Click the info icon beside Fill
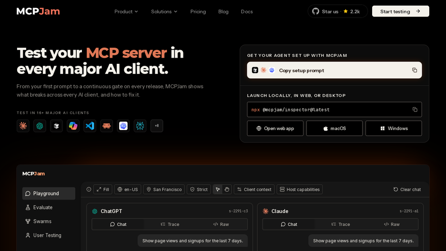Viewport: 446px width, 251px height. coord(89,189)
